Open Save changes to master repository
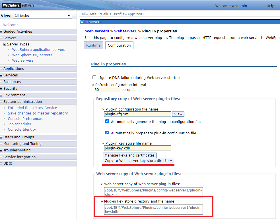The height and width of the screenshot is (221, 280). click(x=38, y=113)
